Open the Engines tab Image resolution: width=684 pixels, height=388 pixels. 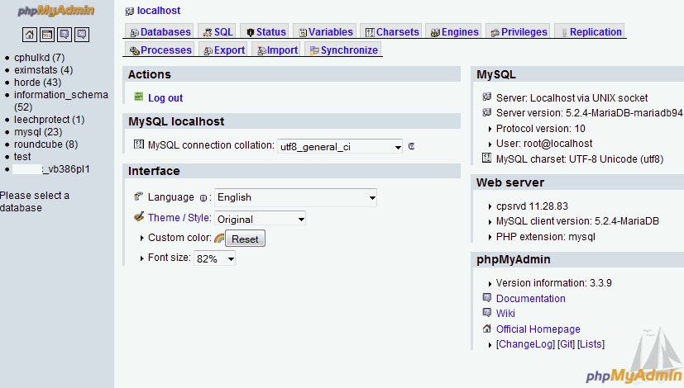454,32
